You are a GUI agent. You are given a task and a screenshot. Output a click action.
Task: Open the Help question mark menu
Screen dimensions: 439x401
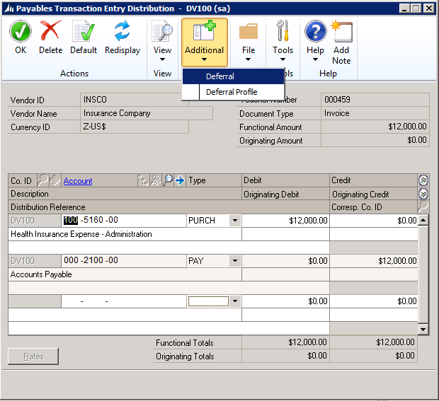[315, 40]
